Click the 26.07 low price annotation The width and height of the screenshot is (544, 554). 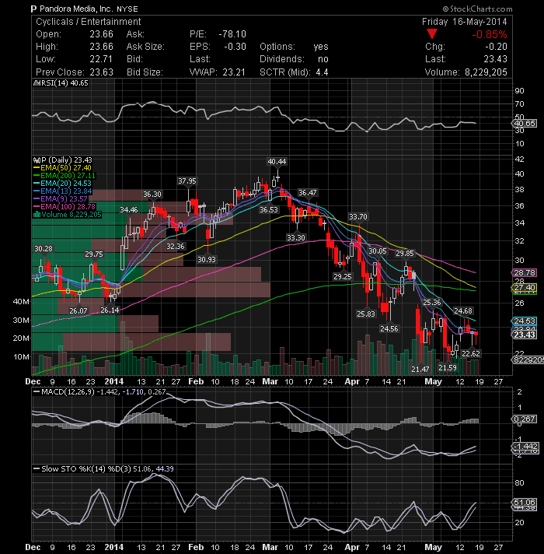coord(78,311)
